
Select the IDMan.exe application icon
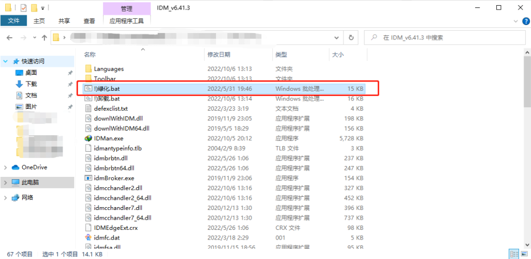point(88,138)
